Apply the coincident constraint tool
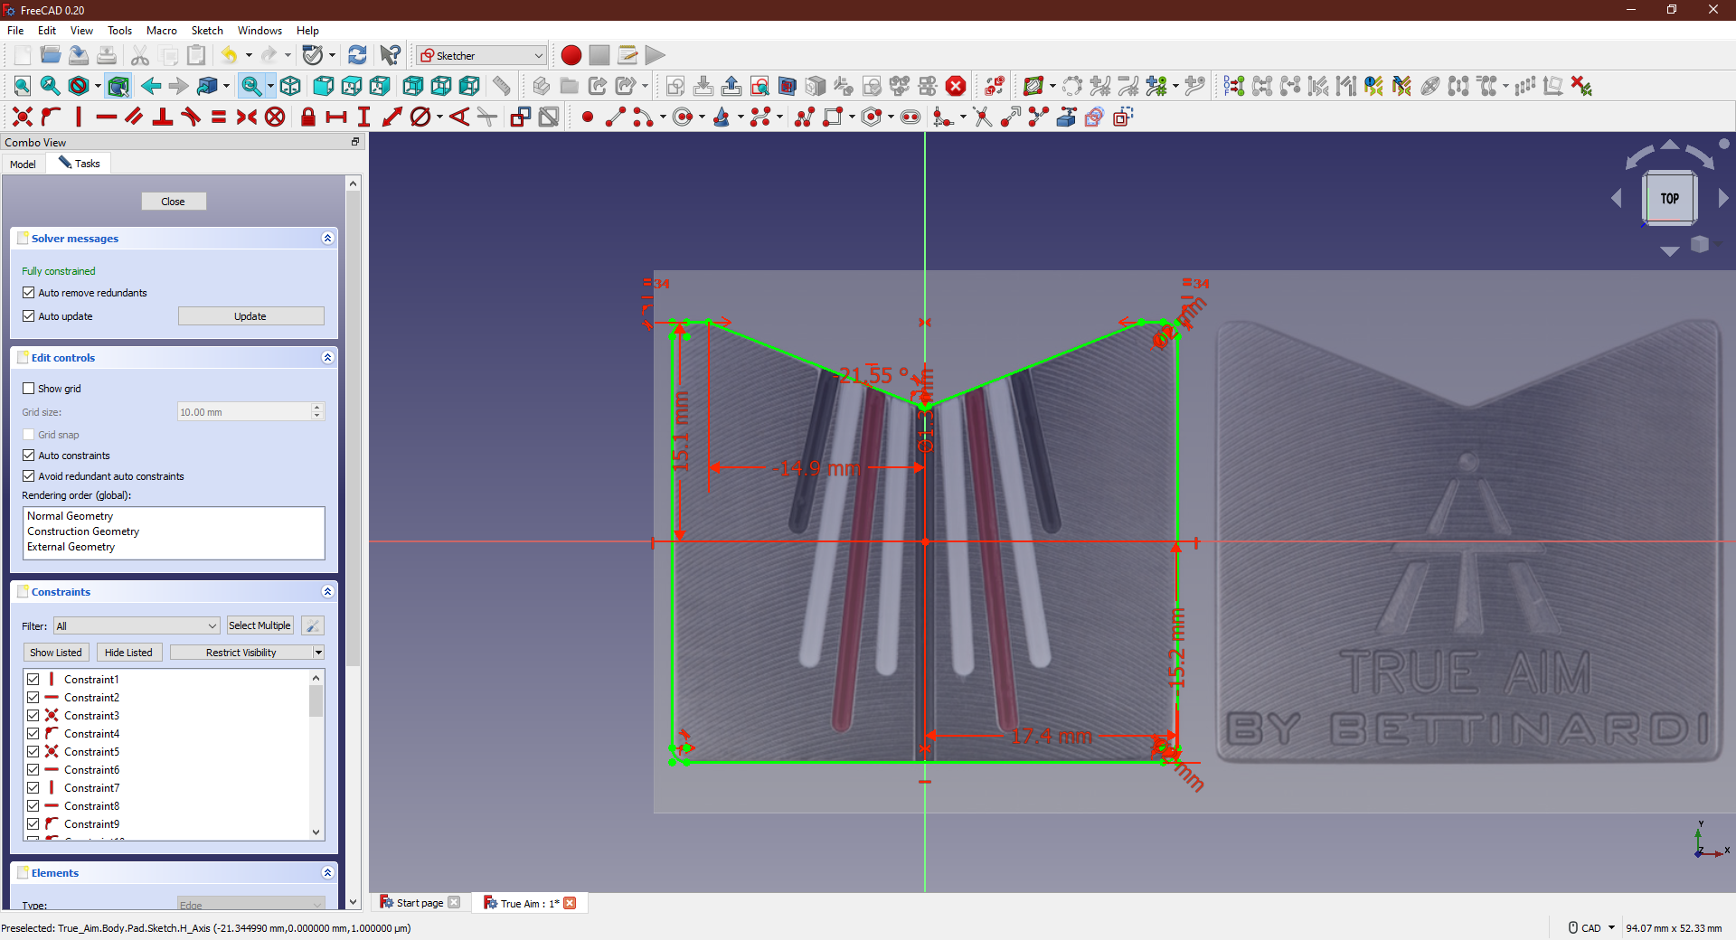This screenshot has height=940, width=1736. (23, 117)
